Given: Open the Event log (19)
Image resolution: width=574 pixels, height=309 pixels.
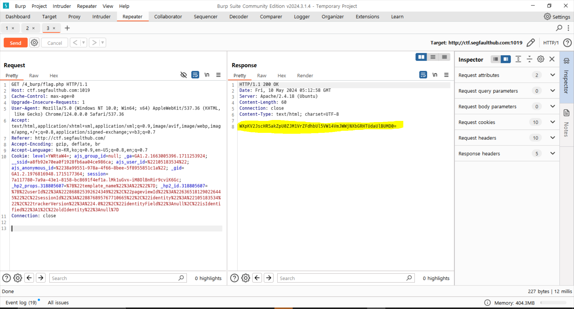Looking at the screenshot, I should 21,302.
